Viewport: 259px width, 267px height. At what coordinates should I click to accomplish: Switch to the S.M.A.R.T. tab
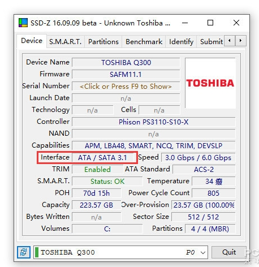click(66, 41)
